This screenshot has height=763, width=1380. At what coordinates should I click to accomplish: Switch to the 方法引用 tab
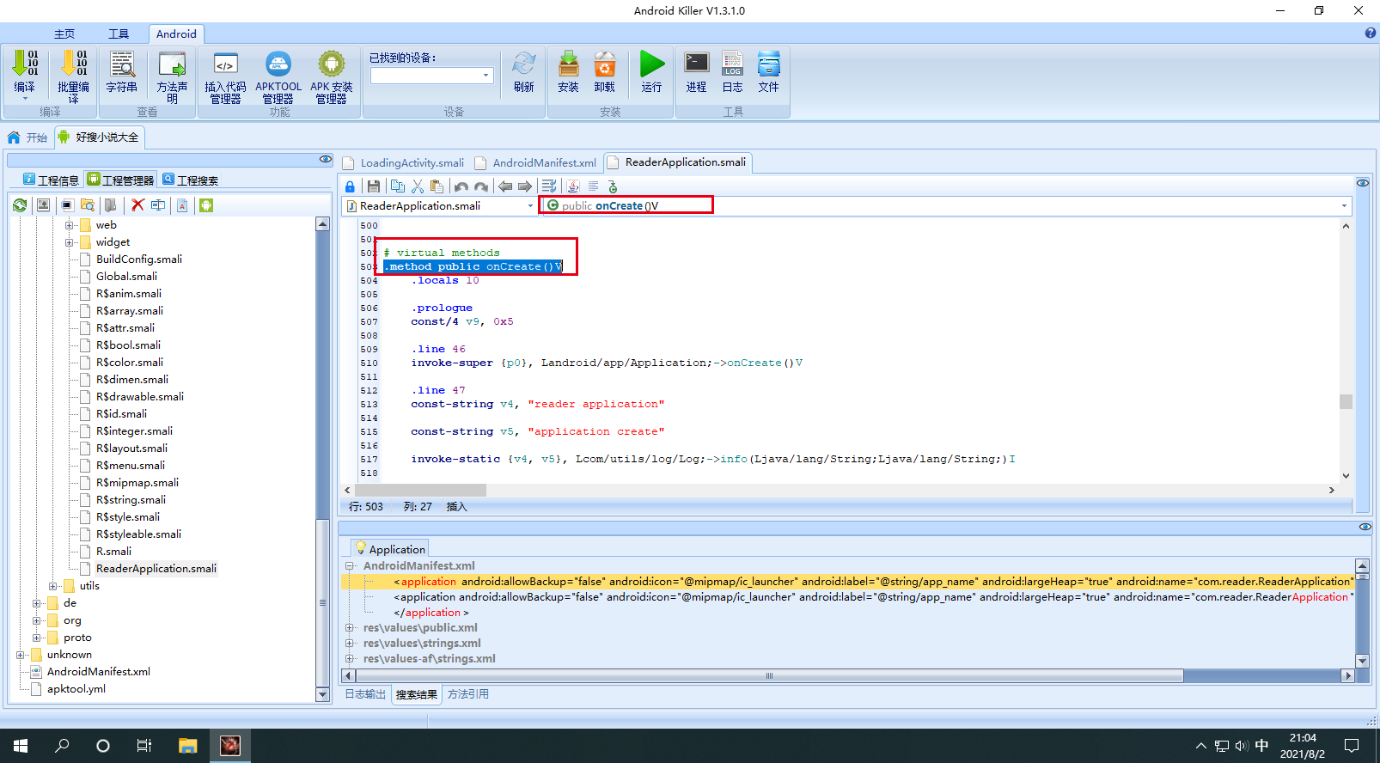click(x=468, y=694)
